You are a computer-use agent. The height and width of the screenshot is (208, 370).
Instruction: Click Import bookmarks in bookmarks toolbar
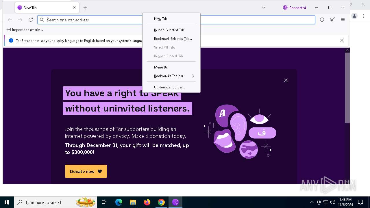25,29
